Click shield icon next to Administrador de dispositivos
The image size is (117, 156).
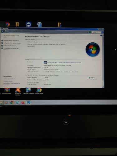point(2,41)
